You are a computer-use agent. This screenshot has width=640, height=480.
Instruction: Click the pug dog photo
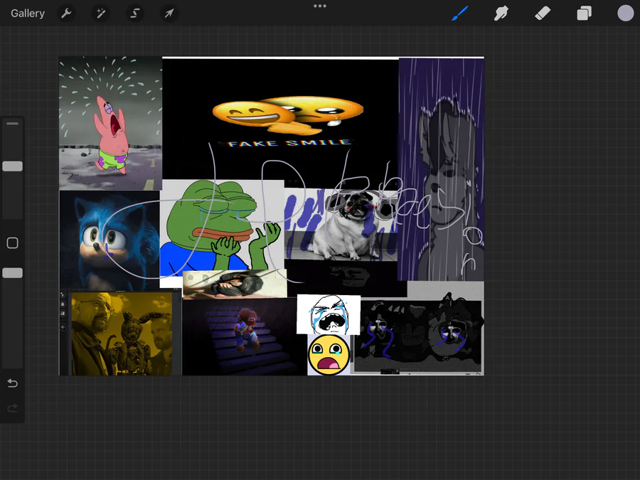coord(341,225)
